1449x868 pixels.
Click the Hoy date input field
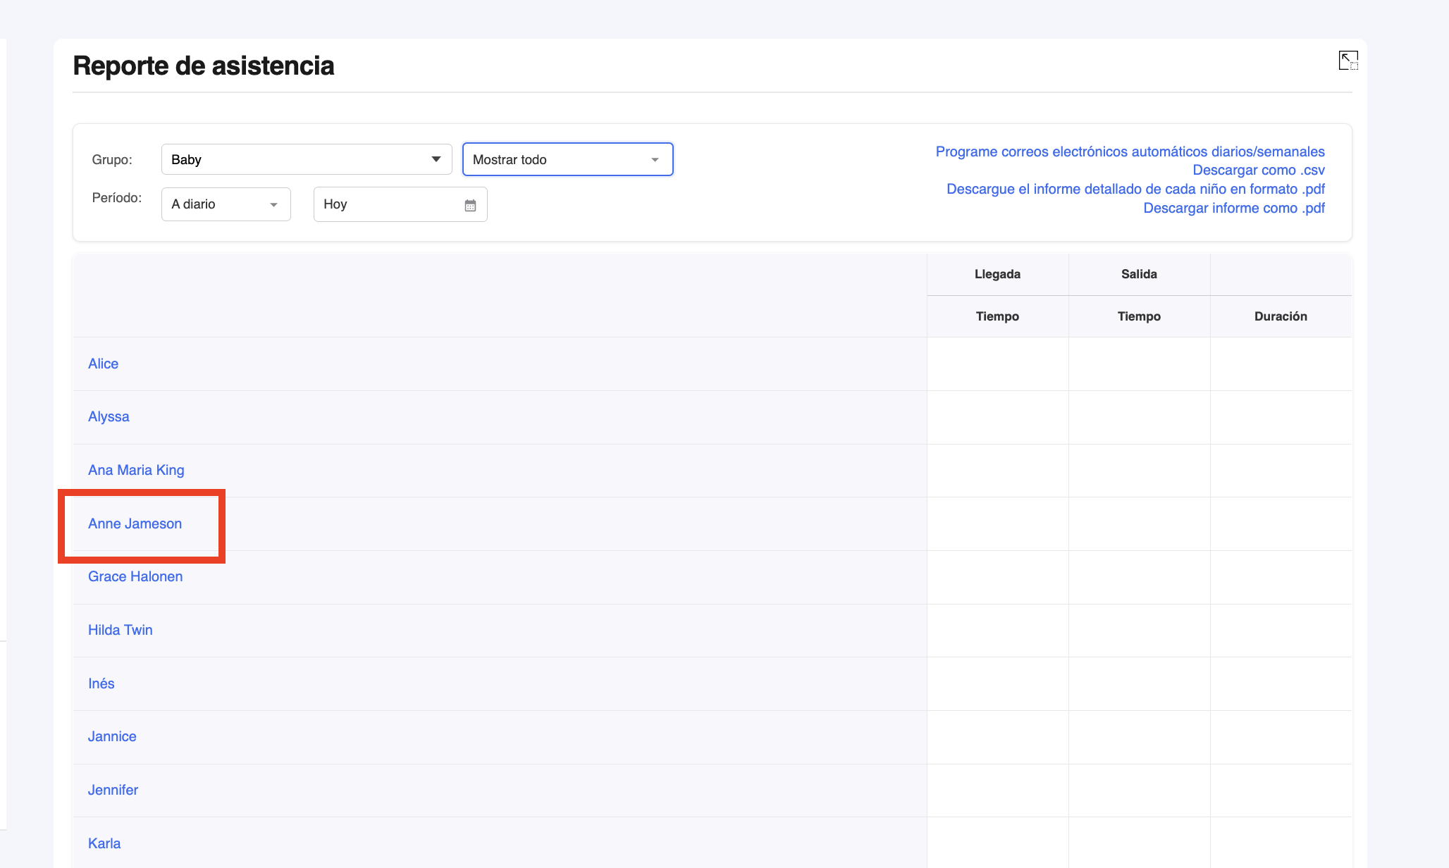pyautogui.click(x=388, y=204)
